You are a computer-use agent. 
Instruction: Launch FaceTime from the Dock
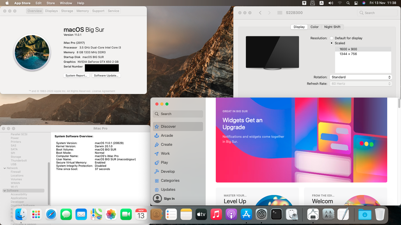click(x=126, y=214)
